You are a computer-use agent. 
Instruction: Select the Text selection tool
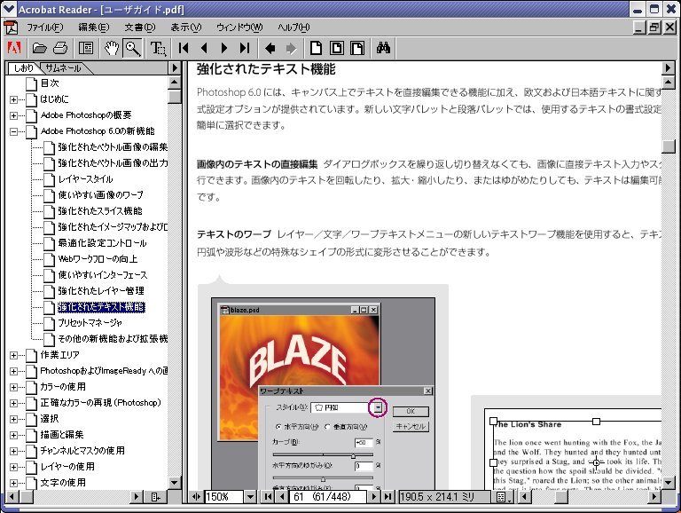pos(158,48)
